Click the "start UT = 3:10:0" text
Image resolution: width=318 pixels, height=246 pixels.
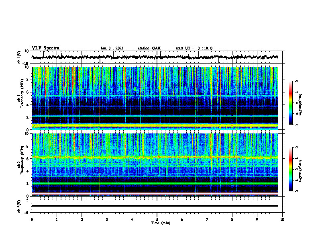point(194,48)
